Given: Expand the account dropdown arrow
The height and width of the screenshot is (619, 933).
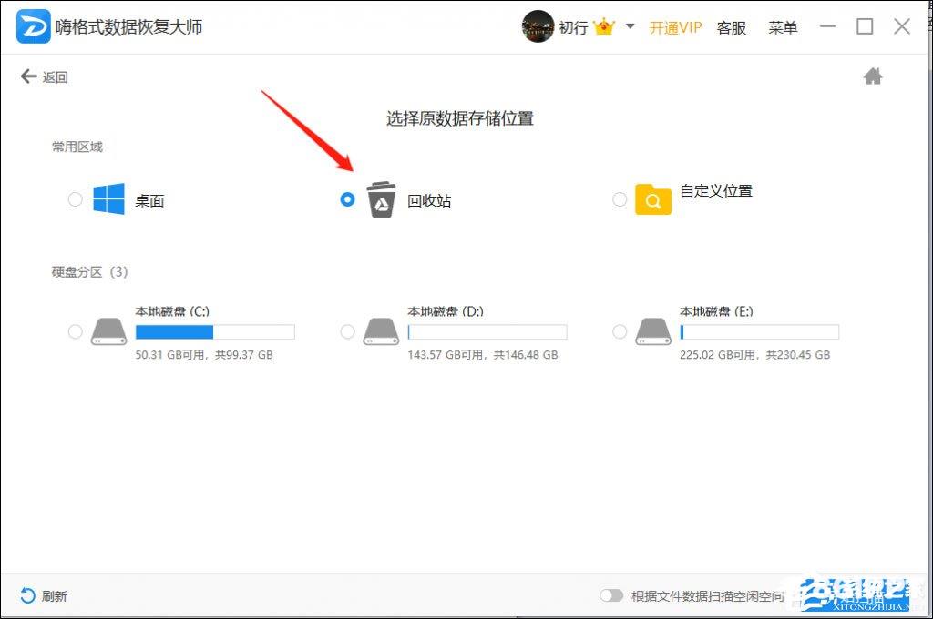Looking at the screenshot, I should coord(631,26).
